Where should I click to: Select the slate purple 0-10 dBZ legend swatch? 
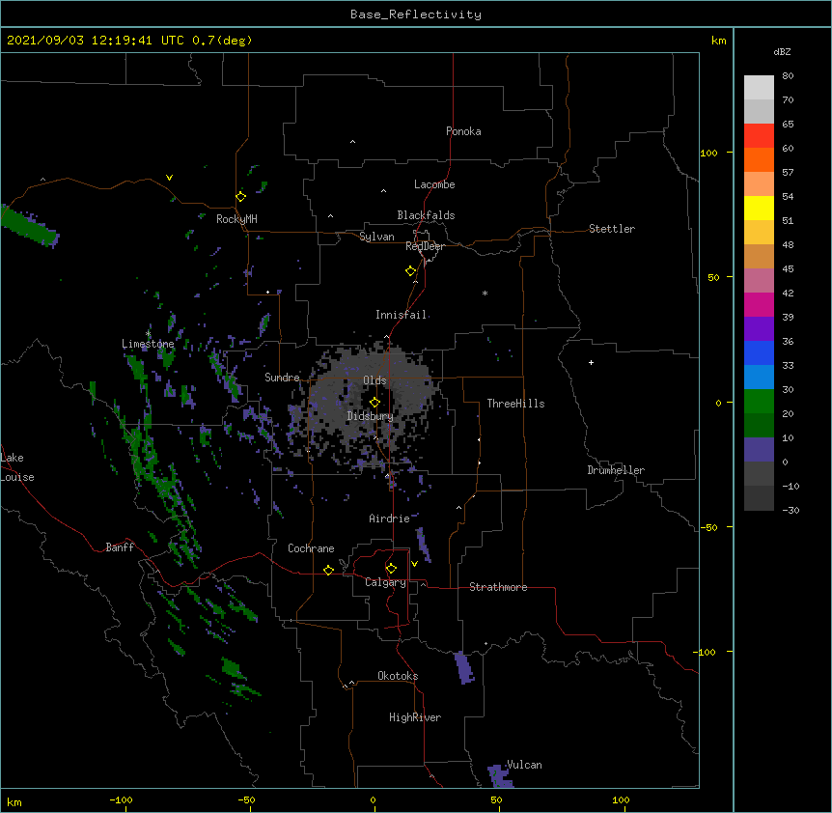759,450
